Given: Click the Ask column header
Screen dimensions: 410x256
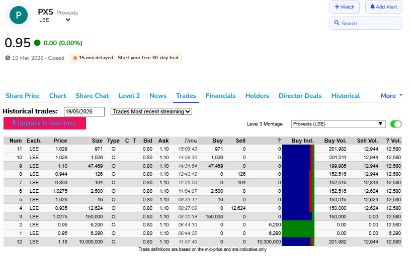Looking at the screenshot, I should click(x=163, y=141).
